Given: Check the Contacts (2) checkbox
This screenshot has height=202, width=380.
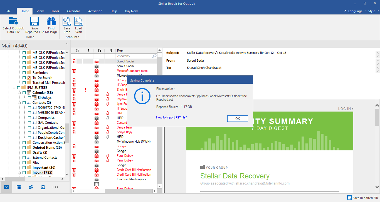Looking at the screenshot, I should (x=24, y=103).
